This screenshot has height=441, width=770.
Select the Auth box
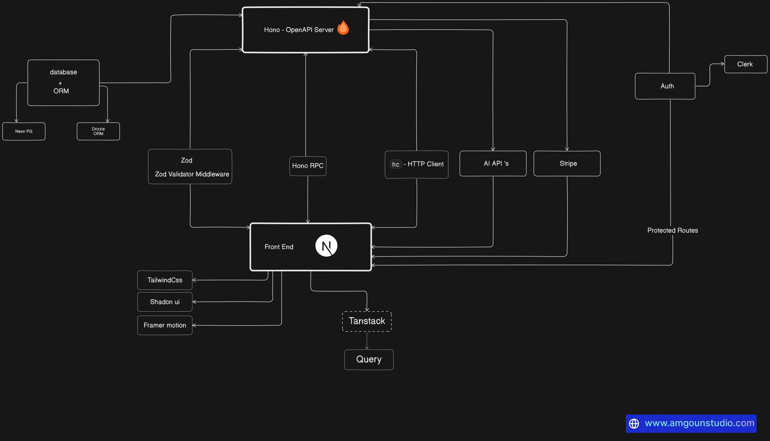click(665, 86)
